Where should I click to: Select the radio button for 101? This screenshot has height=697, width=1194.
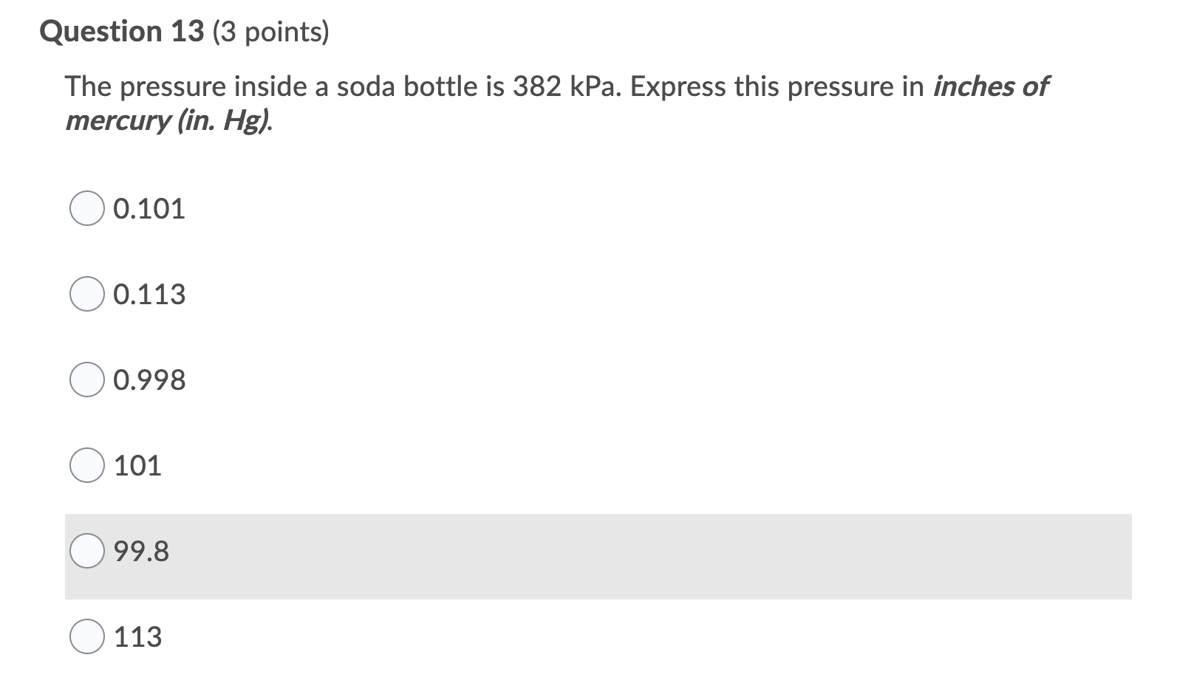pos(87,467)
